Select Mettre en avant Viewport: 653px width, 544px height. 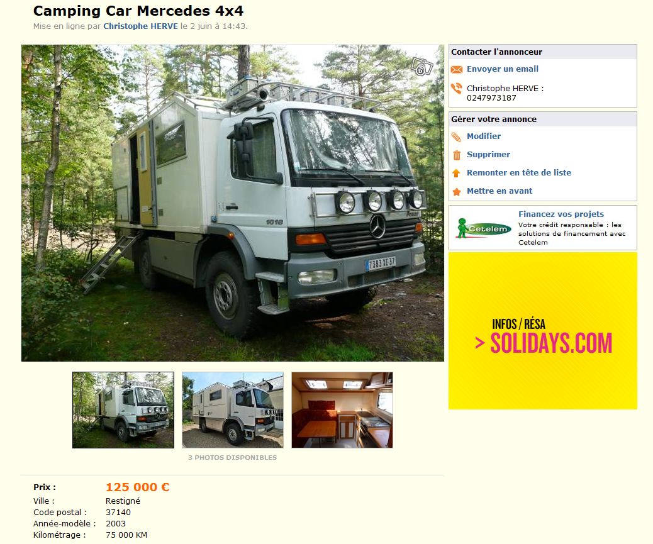pos(500,191)
